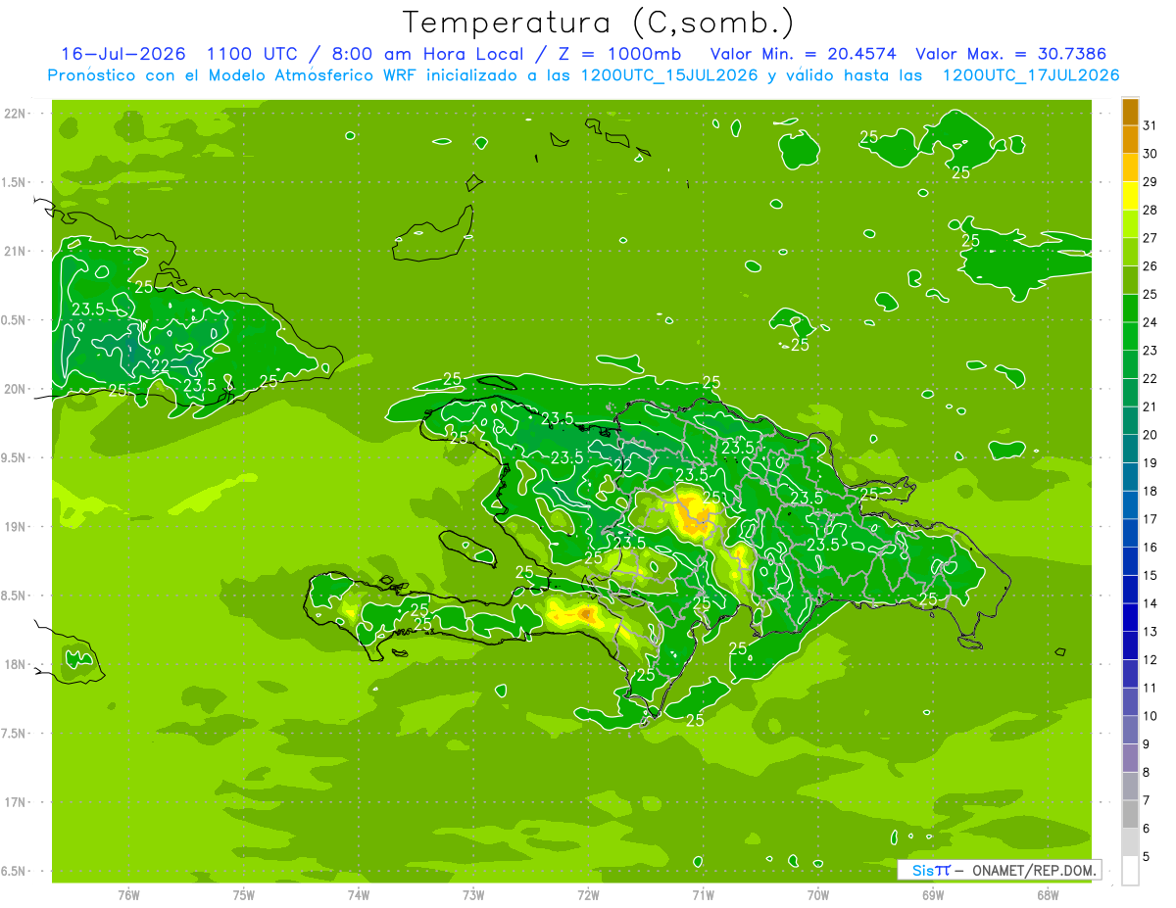Click purple legend band between 9 and 10
1176x908 pixels.
(x=1130, y=730)
